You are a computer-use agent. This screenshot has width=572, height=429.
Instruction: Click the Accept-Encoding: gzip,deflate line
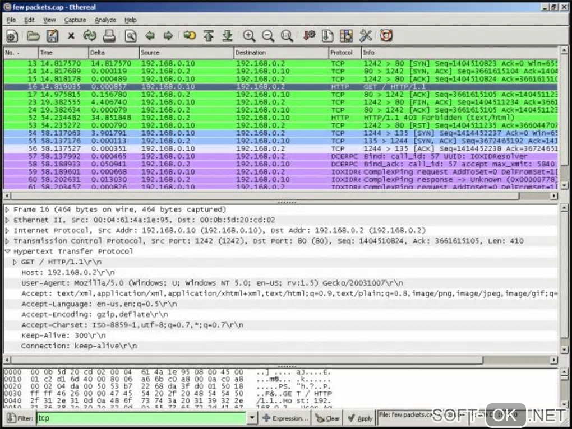pyautogui.click(x=281, y=315)
